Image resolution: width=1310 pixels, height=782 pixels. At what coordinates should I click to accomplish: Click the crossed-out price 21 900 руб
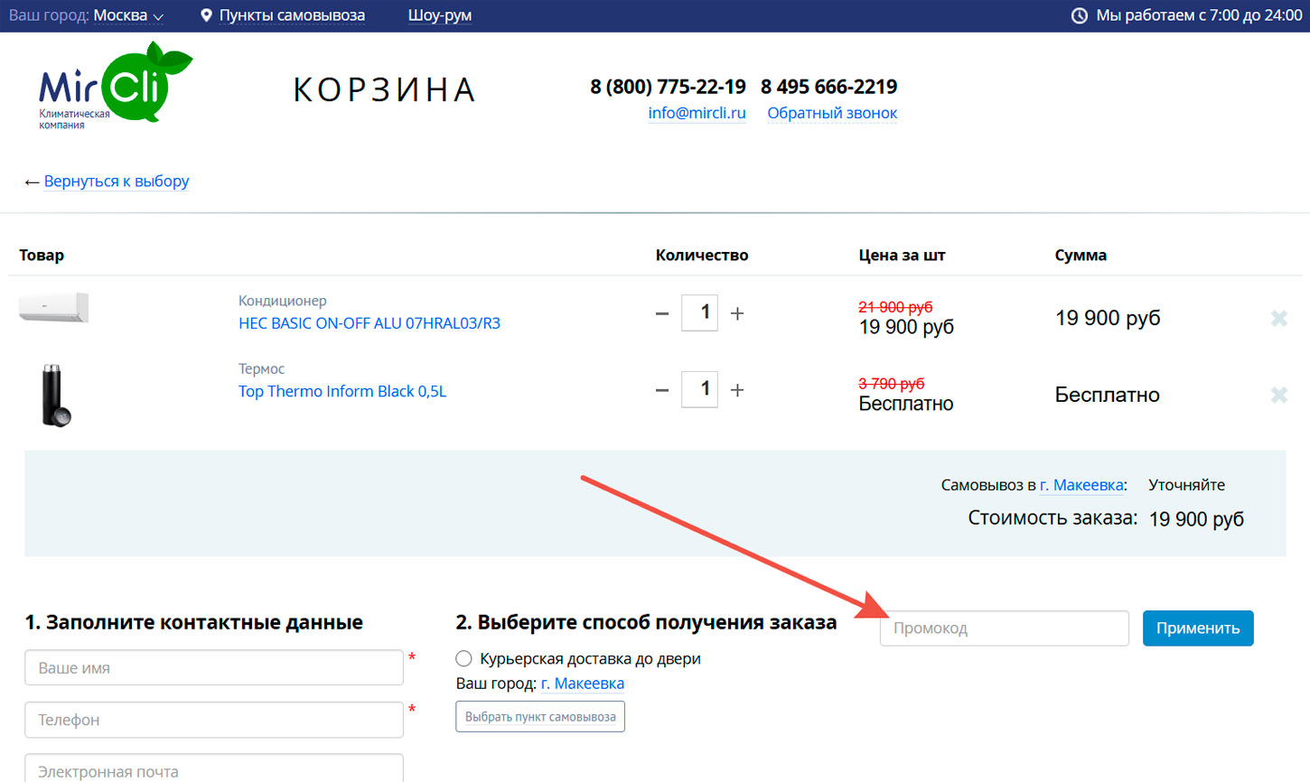(895, 307)
